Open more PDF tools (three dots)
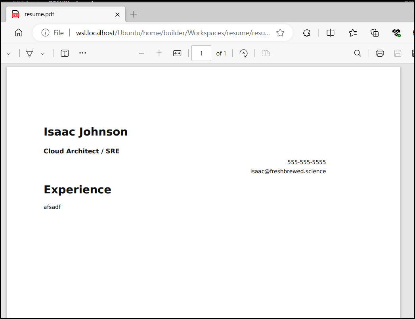 coord(82,53)
